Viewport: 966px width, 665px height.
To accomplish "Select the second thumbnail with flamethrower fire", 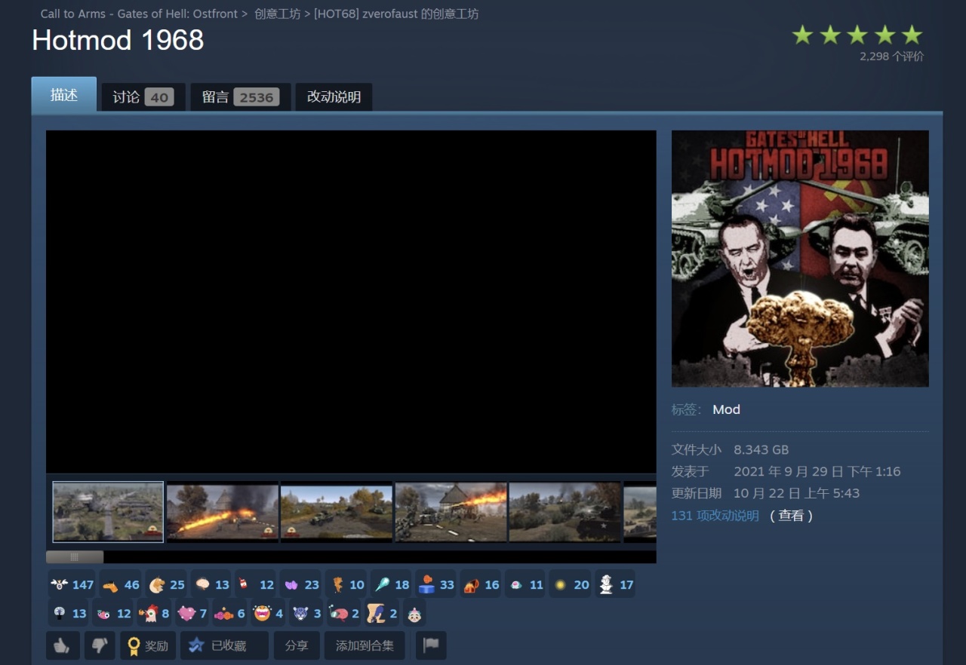I will [222, 512].
